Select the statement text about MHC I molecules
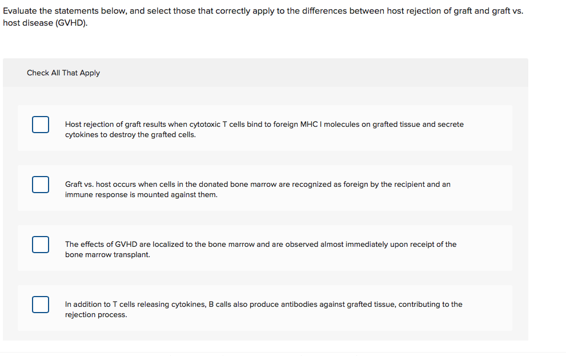566x356 pixels. pyautogui.click(x=264, y=129)
